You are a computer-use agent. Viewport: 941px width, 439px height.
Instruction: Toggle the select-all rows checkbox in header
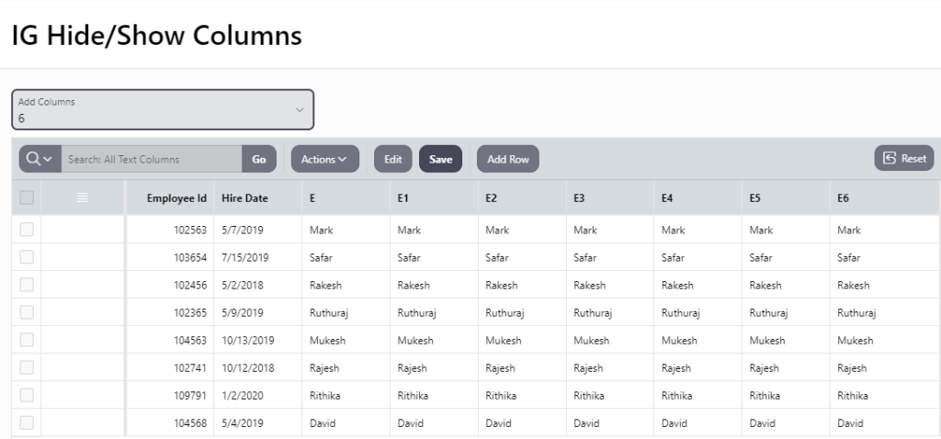click(27, 197)
